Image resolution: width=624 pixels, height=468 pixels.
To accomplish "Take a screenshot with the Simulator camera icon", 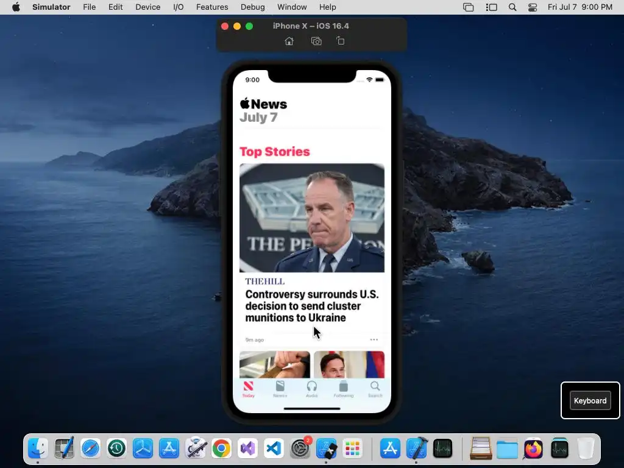I will (316, 41).
